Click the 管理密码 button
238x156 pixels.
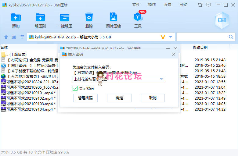85,98
